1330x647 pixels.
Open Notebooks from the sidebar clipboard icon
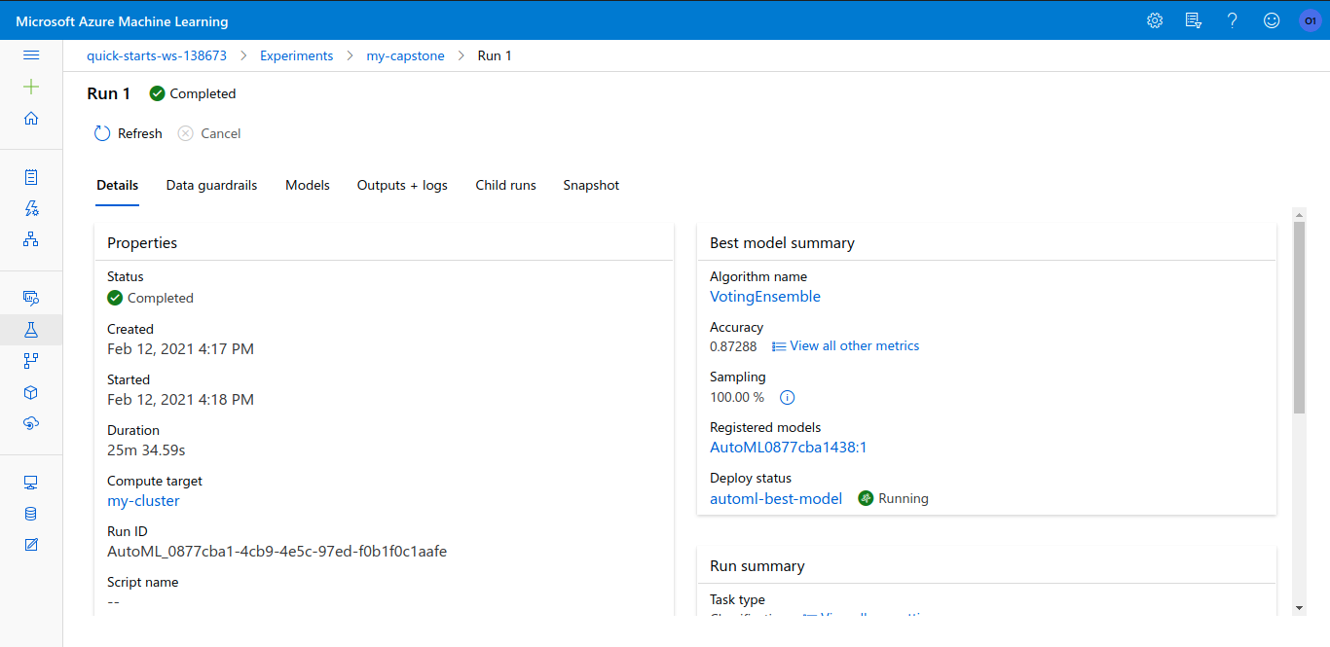click(x=31, y=177)
